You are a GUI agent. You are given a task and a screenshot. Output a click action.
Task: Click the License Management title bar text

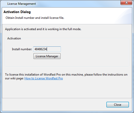pyautogui.click(x=22, y=4)
